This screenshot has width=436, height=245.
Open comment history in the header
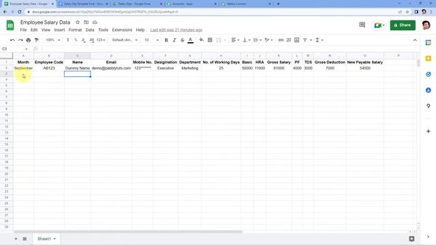pyautogui.click(x=362, y=25)
